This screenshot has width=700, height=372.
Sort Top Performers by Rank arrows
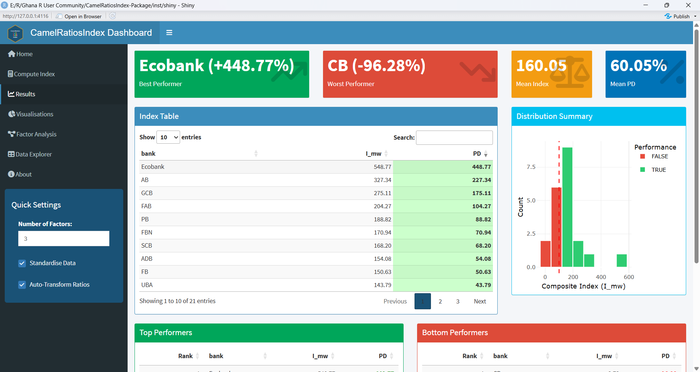198,356
